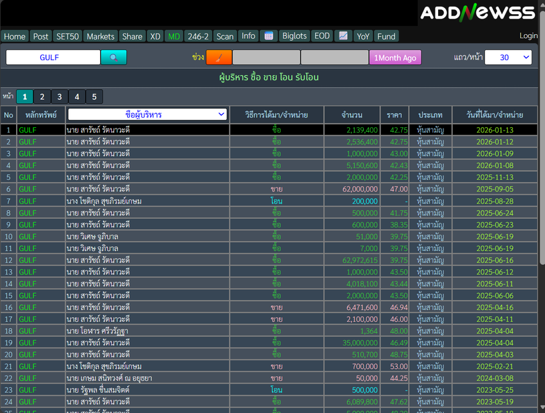Open the rows per page dropdown
Image resolution: width=545 pixels, height=413 pixels.
[508, 58]
